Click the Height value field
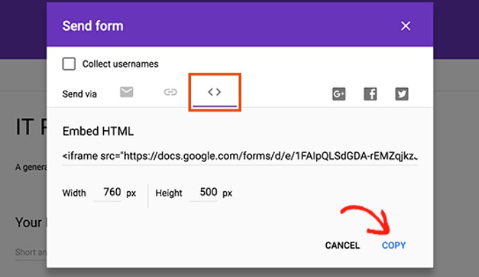This screenshot has height=277, width=479. 204,193
